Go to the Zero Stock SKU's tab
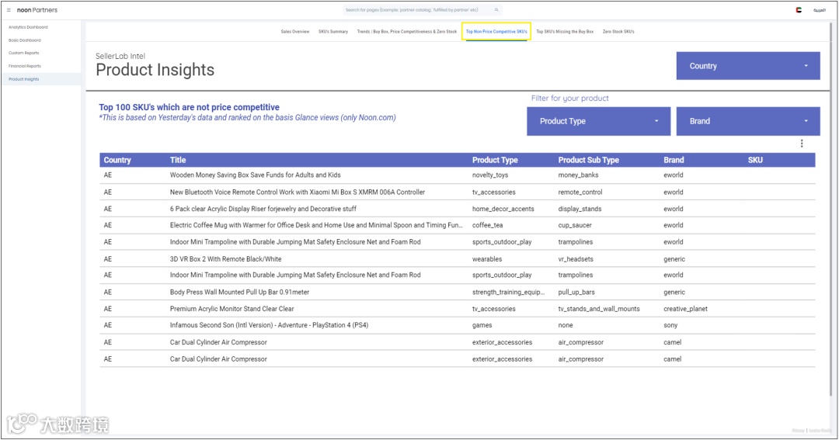839x440 pixels. click(x=618, y=32)
